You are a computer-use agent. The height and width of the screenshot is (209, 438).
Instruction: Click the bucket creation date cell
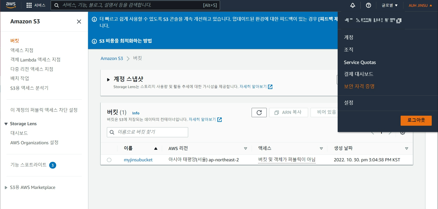tap(367, 160)
